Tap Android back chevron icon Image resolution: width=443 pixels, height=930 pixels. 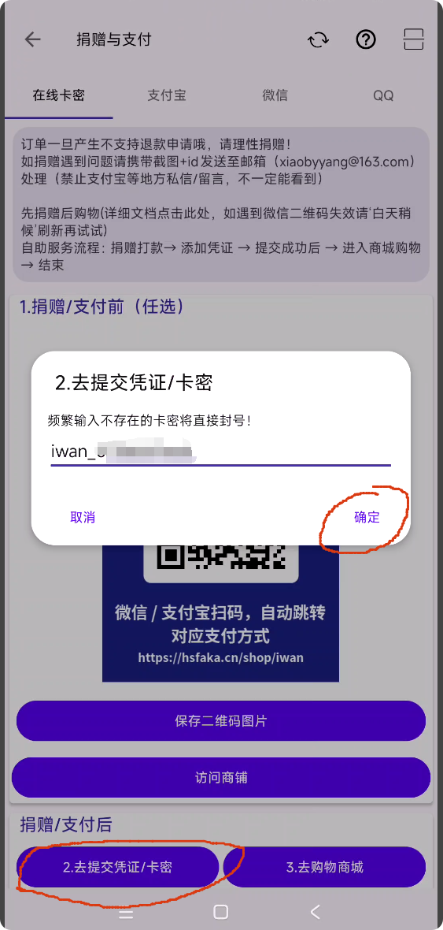[315, 912]
